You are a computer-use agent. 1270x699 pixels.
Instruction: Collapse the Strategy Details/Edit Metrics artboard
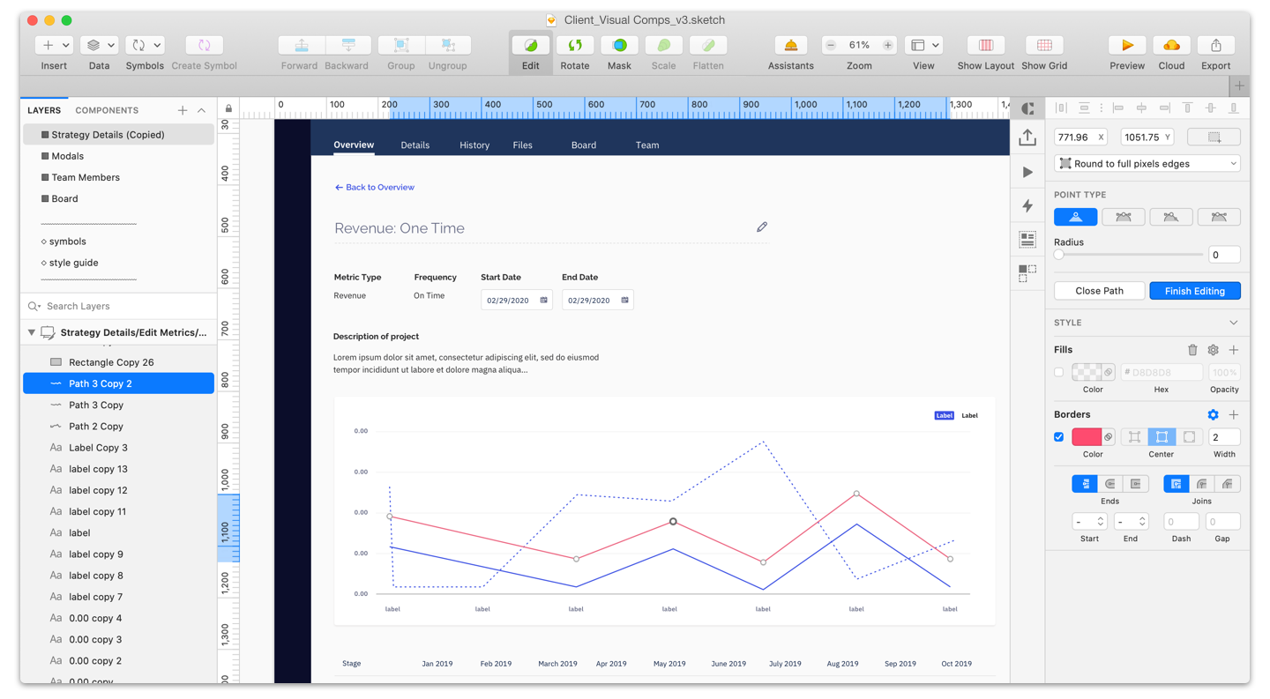(x=32, y=333)
